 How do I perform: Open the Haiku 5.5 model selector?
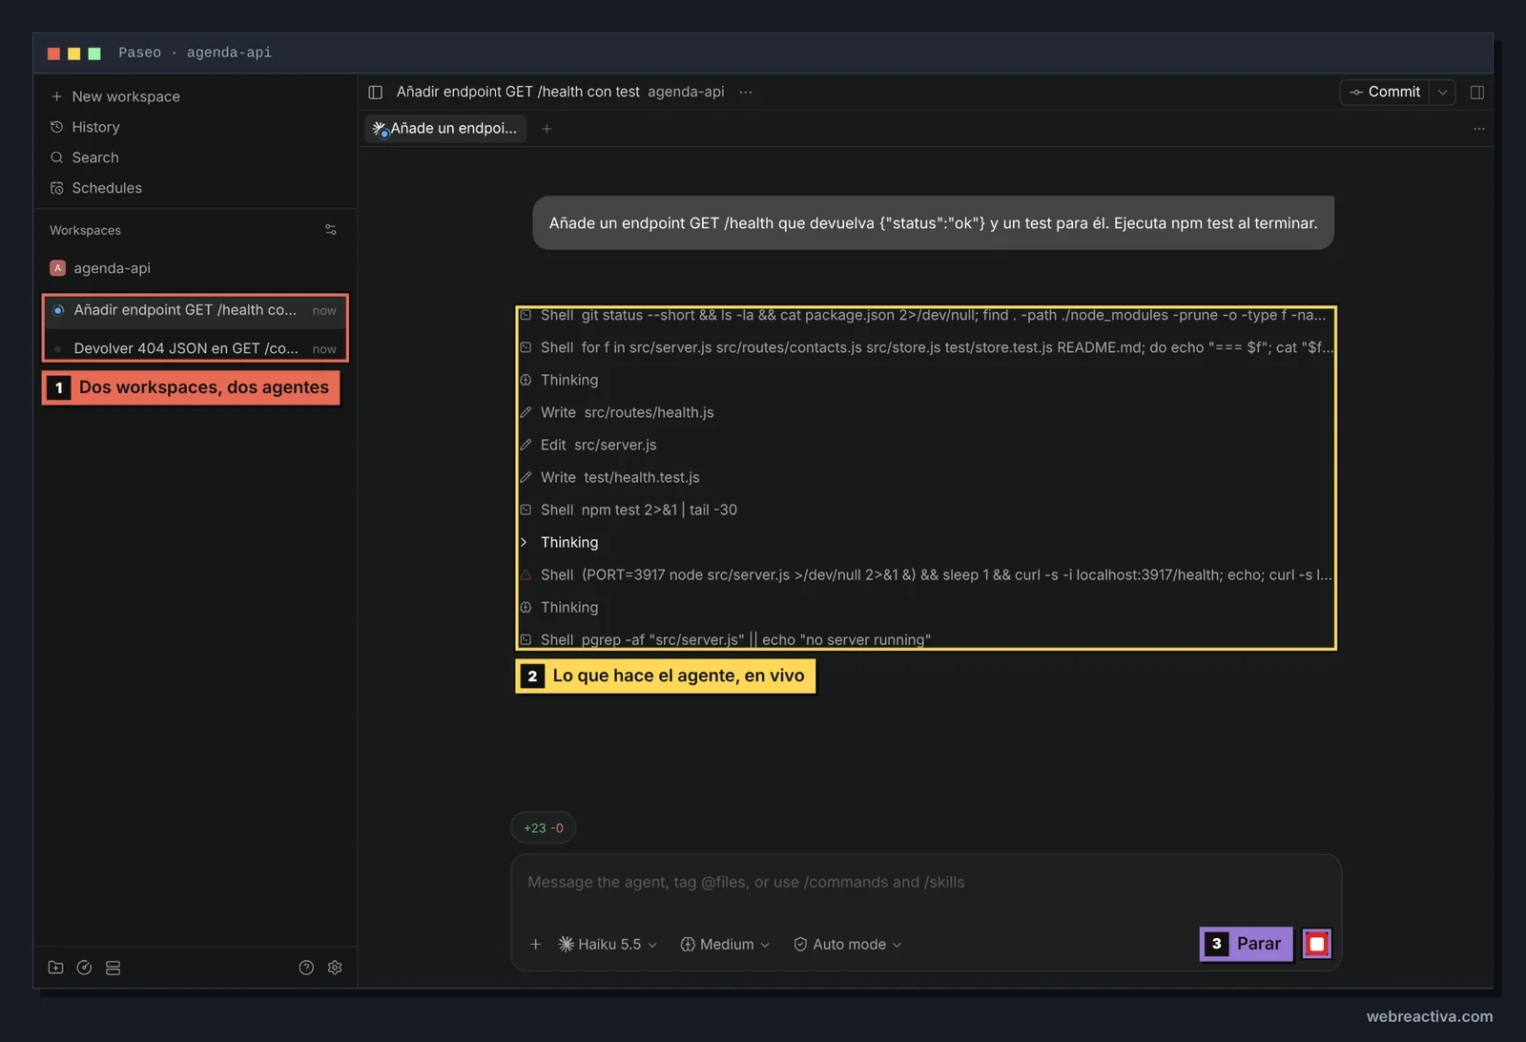click(608, 945)
